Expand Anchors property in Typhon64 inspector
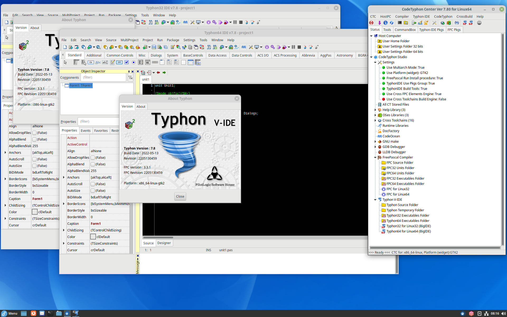The image size is (507, 317). 64,178
